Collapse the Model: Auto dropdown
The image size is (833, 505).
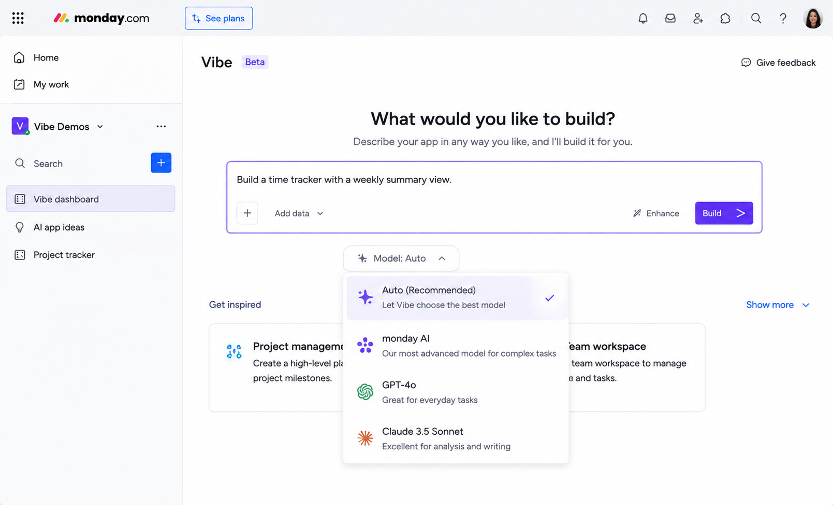[x=401, y=258]
